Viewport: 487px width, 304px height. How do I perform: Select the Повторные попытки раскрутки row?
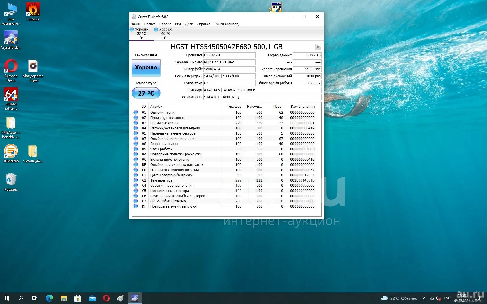pos(224,154)
